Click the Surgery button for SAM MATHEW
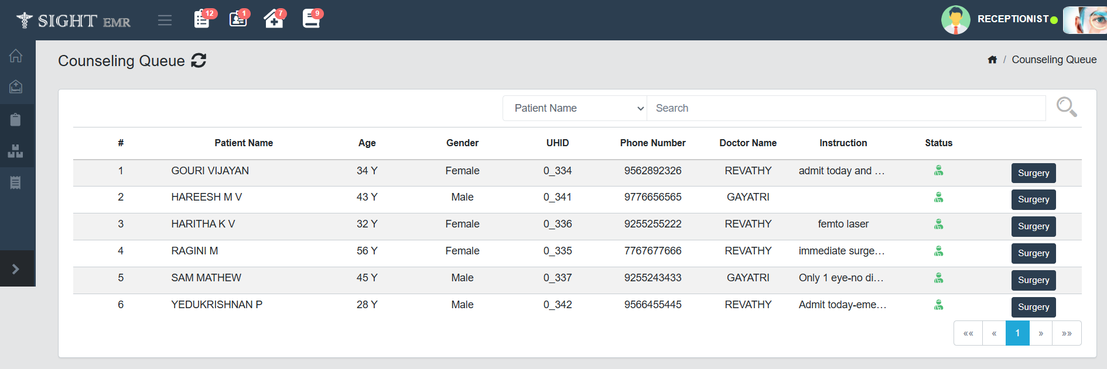1107x369 pixels. (x=1033, y=280)
